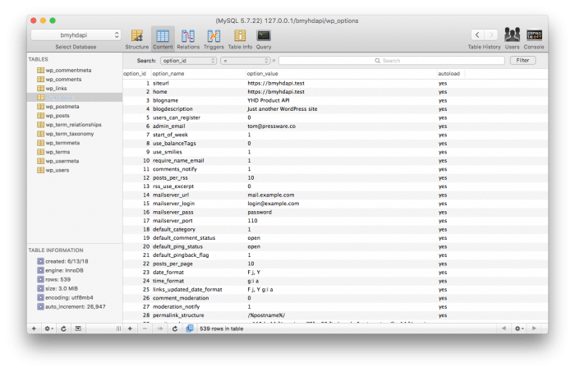575x372 pixels.
Task: Select the wp_comments table
Action: pyautogui.click(x=63, y=79)
